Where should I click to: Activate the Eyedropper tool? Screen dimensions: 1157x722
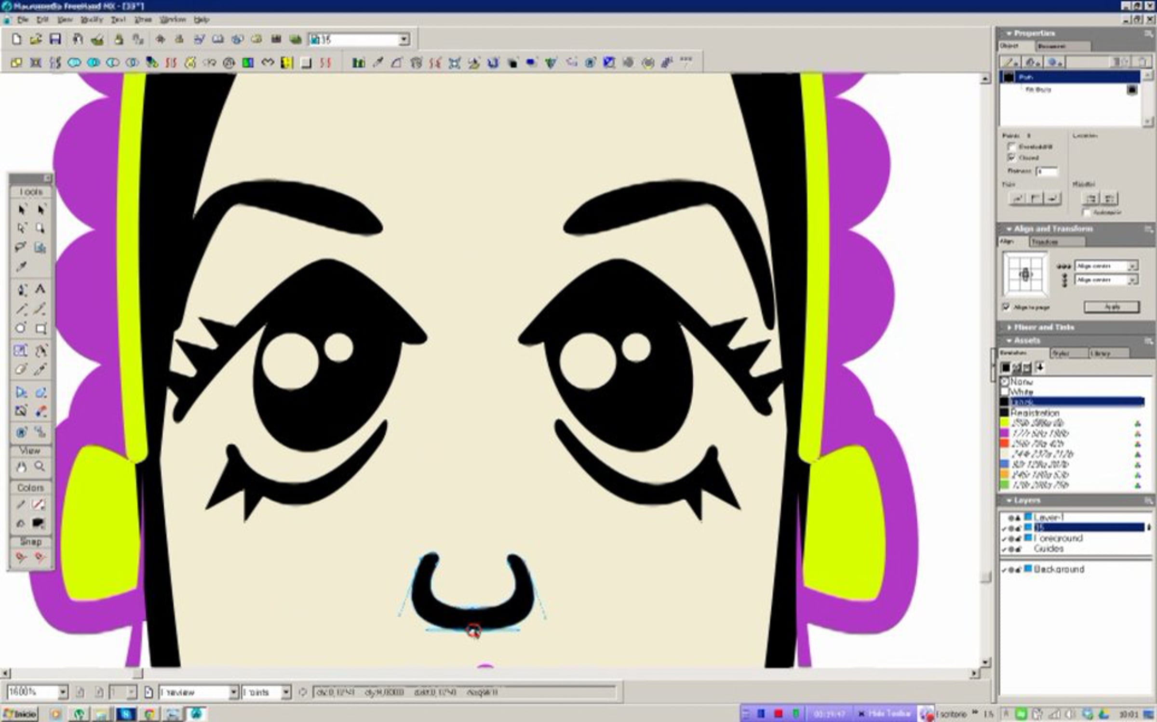21,267
